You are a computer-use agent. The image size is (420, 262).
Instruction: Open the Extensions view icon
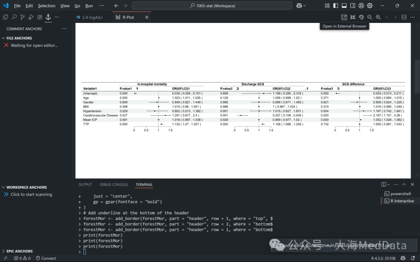point(40,17)
